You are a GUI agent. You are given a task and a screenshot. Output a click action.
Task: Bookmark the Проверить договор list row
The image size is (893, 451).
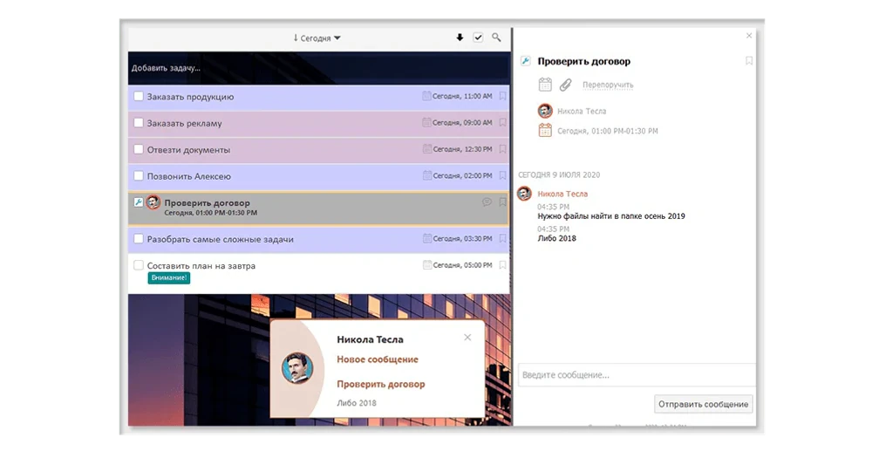pyautogui.click(x=502, y=202)
